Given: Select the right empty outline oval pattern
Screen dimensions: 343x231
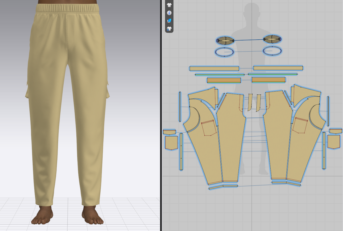Looking at the screenshot, I should point(272,51).
